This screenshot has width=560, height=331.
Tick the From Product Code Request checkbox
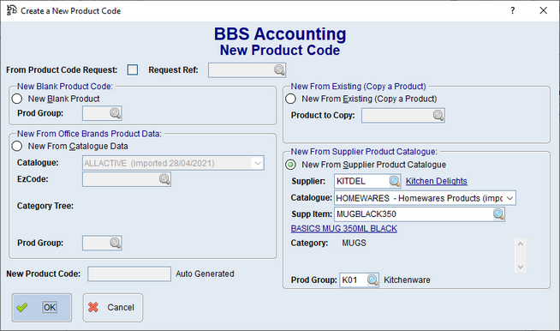pyautogui.click(x=133, y=69)
